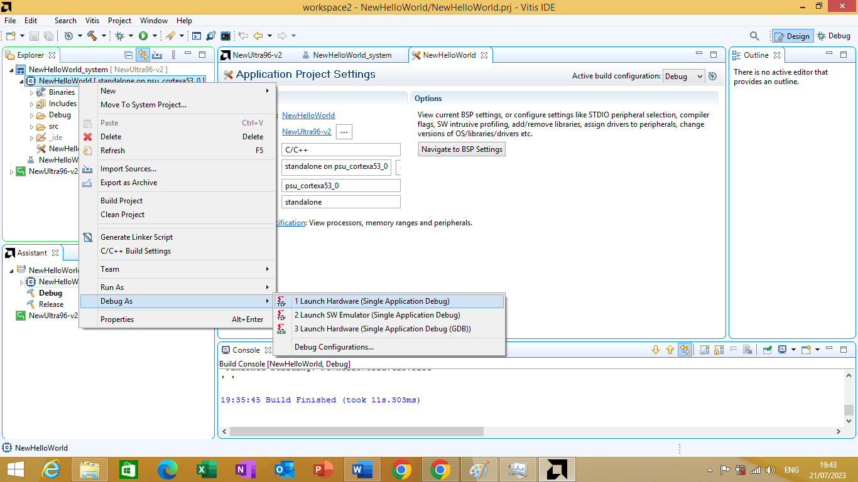
Task: Click Explorer's Import toolbar icon
Action: [x=157, y=55]
